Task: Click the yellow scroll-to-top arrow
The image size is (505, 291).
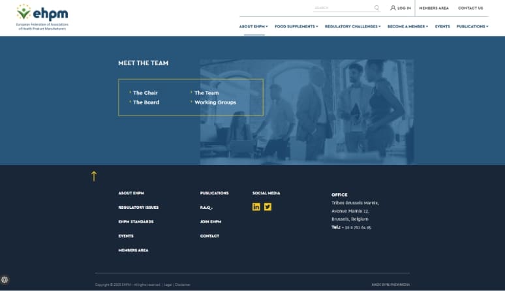Action: [94, 176]
